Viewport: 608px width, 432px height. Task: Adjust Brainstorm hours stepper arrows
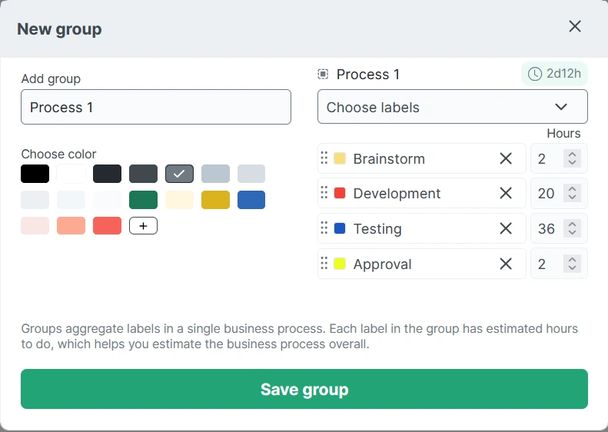coord(572,158)
